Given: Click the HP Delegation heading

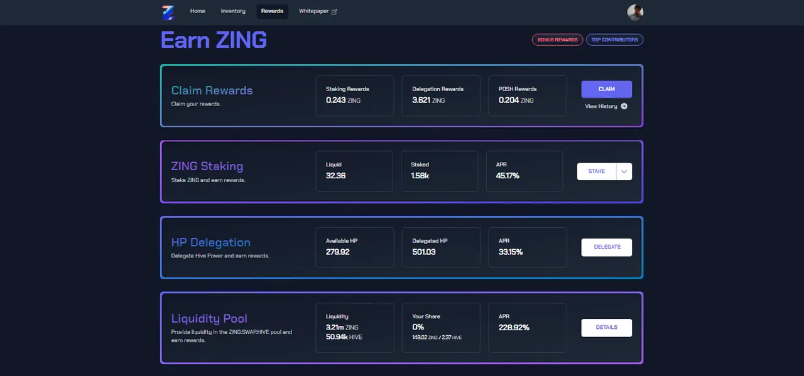Looking at the screenshot, I should (211, 242).
